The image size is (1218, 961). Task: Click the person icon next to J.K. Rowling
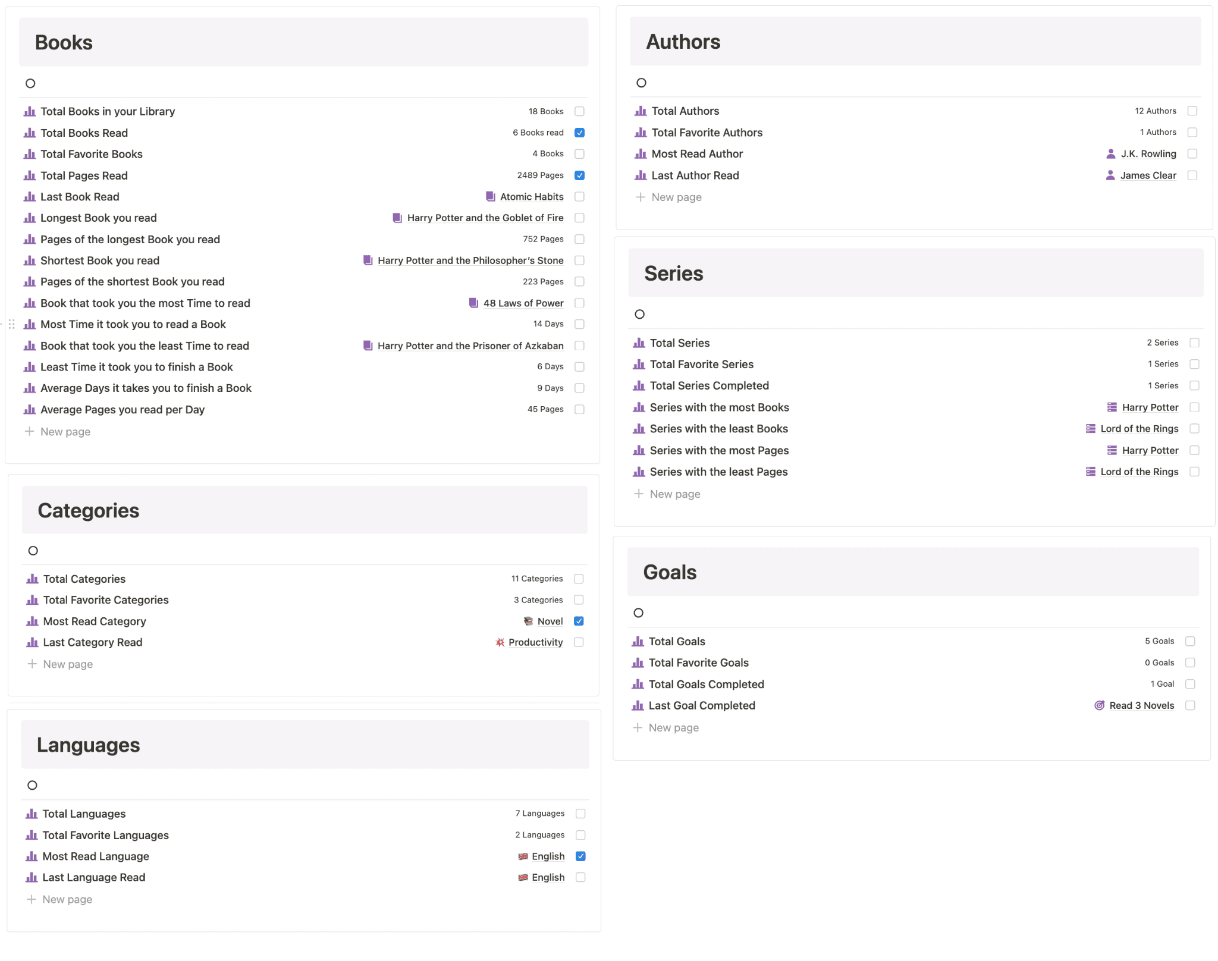point(1110,154)
